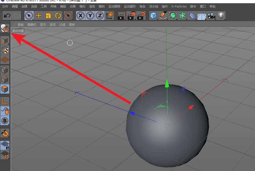Image resolution: width=255 pixels, height=171 pixels.
Task: Click the coordinate system button
Action: [110, 16]
